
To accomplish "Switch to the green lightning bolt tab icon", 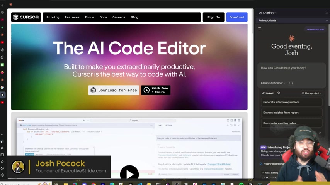I will pyautogui.click(x=2, y=27).
